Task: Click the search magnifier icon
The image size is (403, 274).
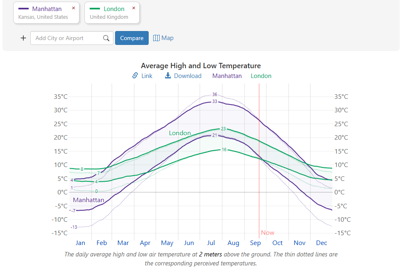Action: [x=106, y=38]
